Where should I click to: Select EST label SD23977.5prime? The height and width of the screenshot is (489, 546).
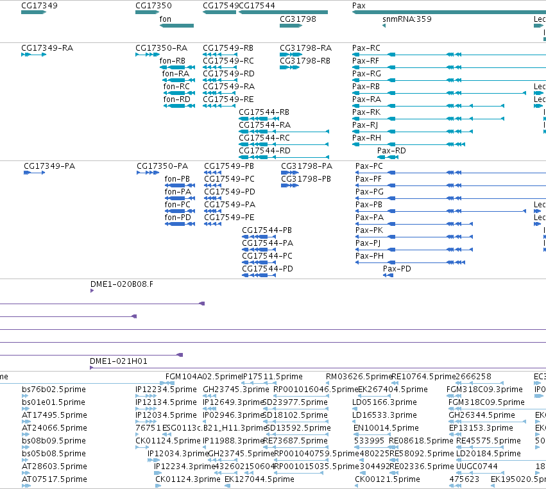(296, 402)
